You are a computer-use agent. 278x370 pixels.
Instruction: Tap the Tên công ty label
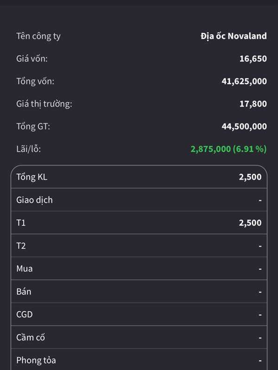coord(38,37)
